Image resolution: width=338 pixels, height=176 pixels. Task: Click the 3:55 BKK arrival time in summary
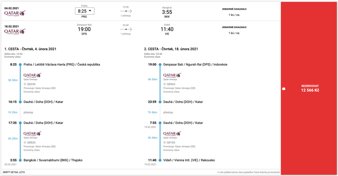point(167,12)
